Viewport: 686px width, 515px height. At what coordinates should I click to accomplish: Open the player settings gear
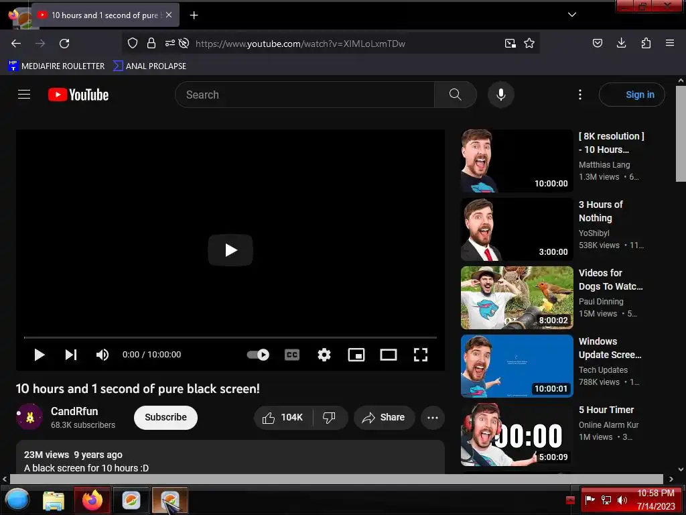tap(324, 355)
